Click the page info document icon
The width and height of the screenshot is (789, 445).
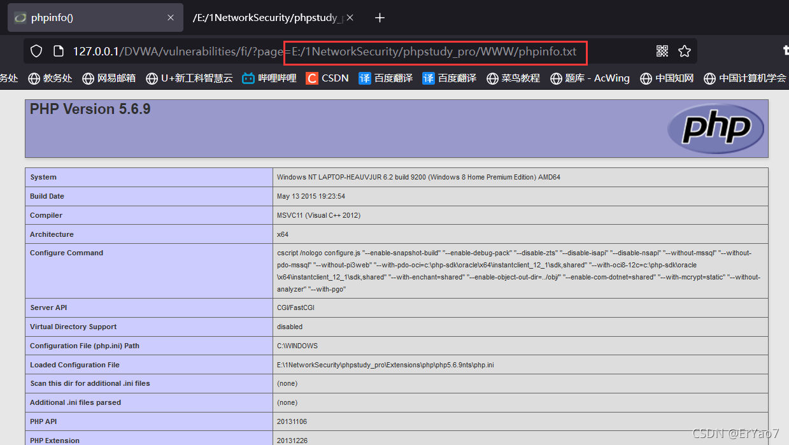[59, 52]
